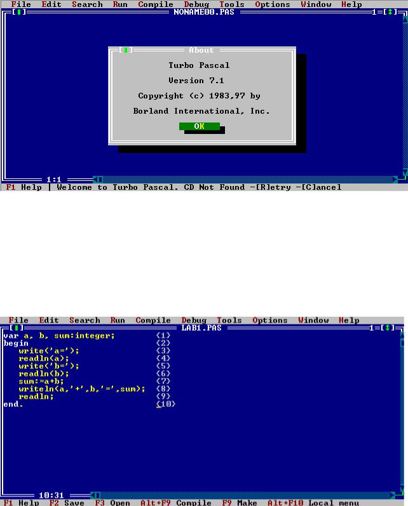
Task: Click the NONAME00.PAS window title
Action: click(204, 12)
